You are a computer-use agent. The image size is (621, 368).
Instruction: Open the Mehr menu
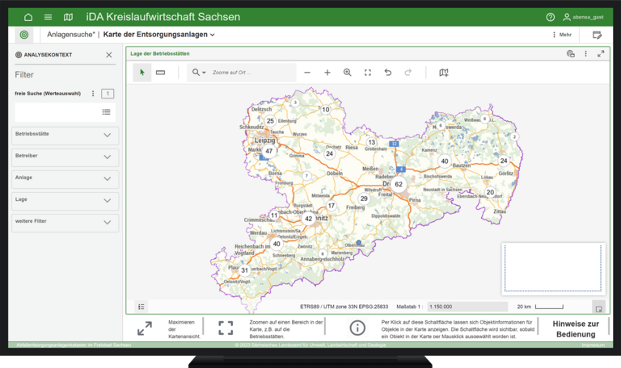[x=561, y=35]
